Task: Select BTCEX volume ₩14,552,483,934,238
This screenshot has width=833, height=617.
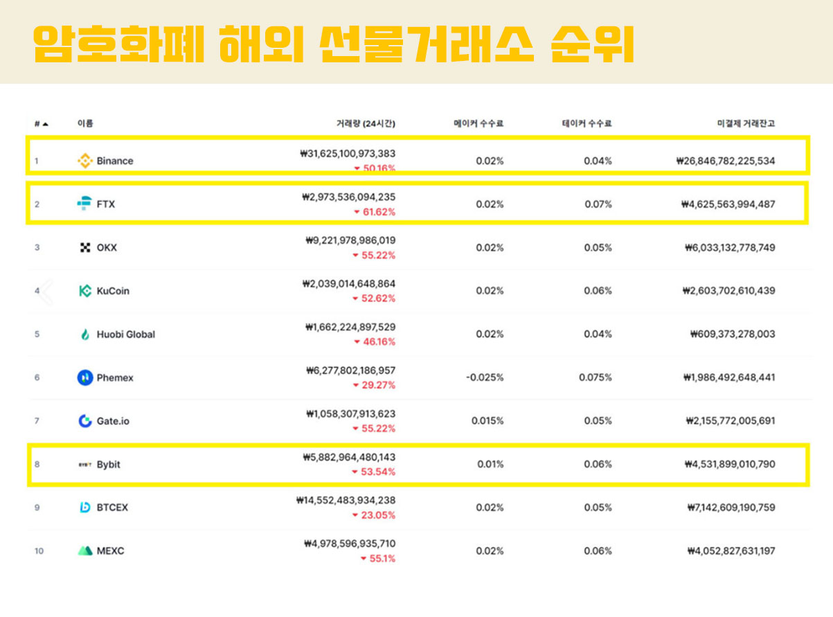Action: [x=346, y=500]
